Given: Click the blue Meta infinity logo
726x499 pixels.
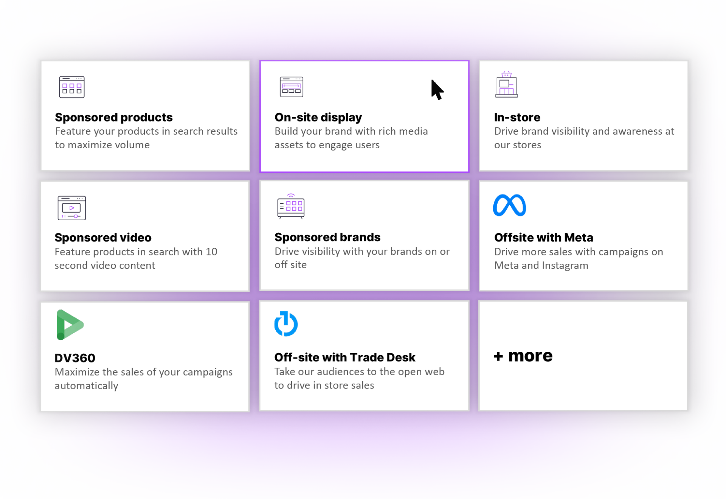Looking at the screenshot, I should click(509, 205).
